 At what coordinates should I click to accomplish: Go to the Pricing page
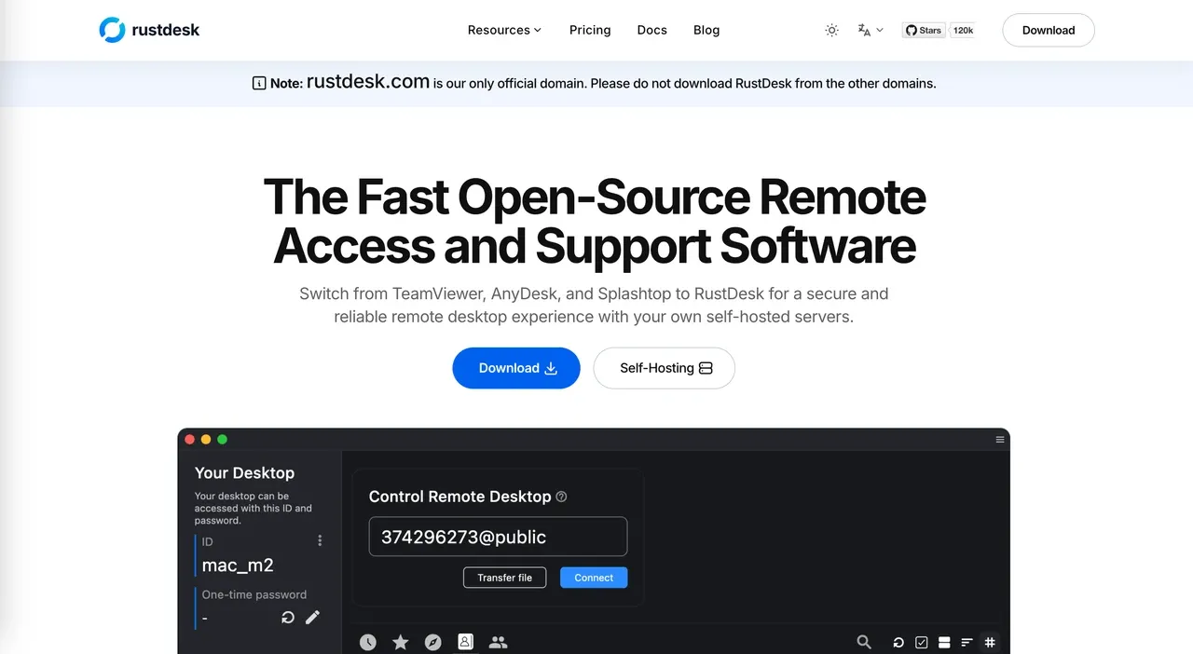click(590, 30)
